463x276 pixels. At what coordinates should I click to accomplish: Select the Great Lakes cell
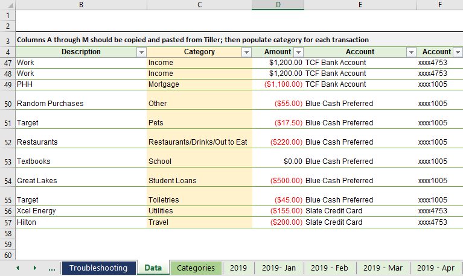[81, 177]
